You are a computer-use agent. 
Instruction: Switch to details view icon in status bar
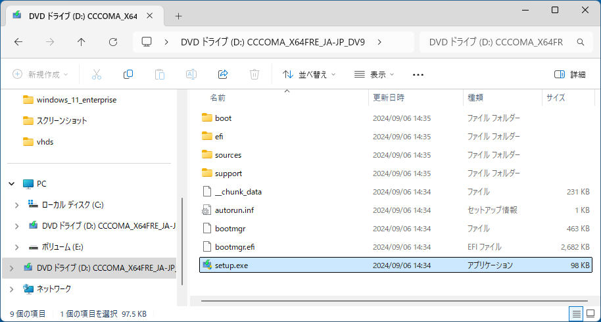coord(576,314)
